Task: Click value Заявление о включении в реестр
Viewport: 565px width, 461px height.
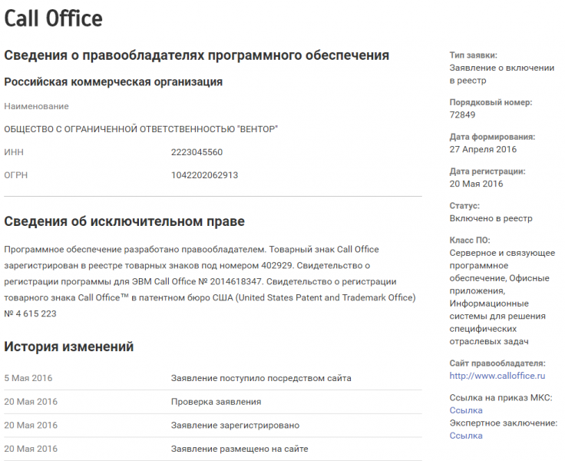Action: [x=501, y=75]
